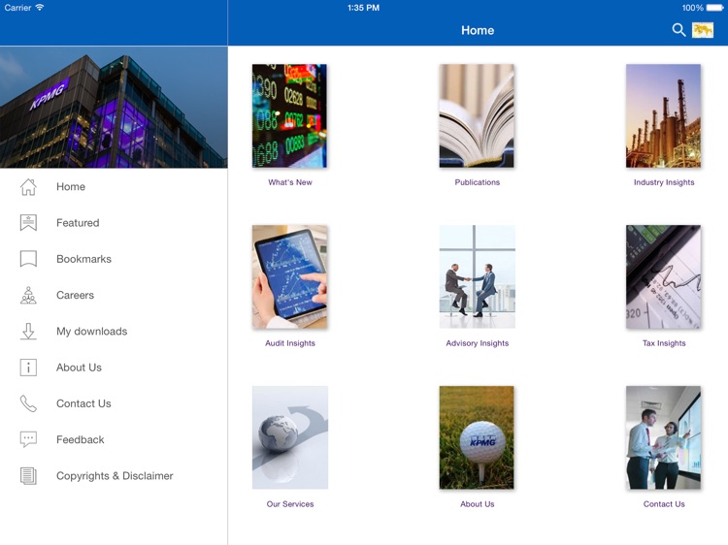Open Copyrights & Disclaimer menu item
Image resolution: width=728 pixels, height=545 pixels.
click(114, 476)
